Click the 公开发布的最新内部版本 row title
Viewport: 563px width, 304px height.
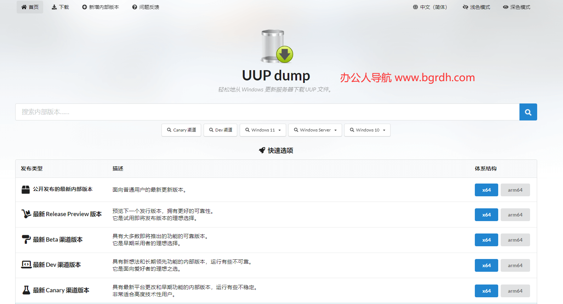point(63,189)
